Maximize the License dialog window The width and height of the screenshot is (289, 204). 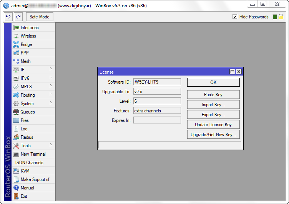[x=232, y=72]
